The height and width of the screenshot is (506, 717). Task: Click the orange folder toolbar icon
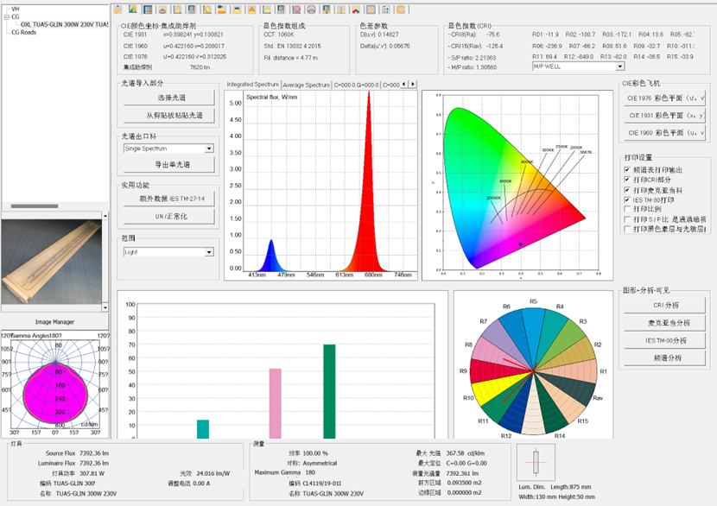click(221, 9)
